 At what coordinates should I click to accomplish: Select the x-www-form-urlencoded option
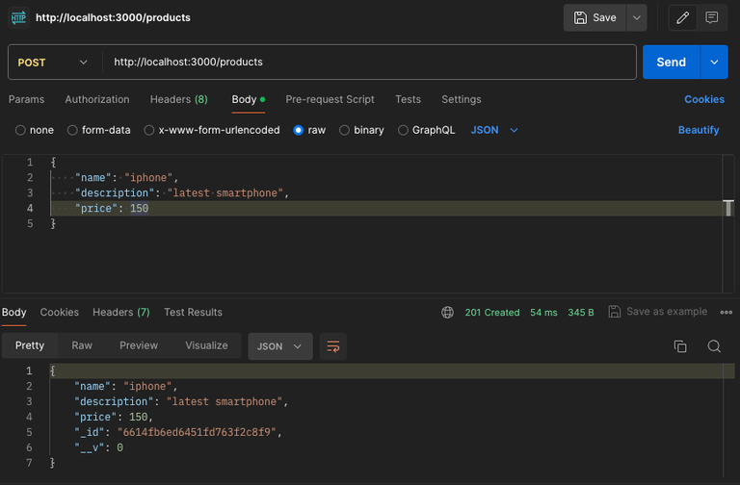tap(212, 130)
